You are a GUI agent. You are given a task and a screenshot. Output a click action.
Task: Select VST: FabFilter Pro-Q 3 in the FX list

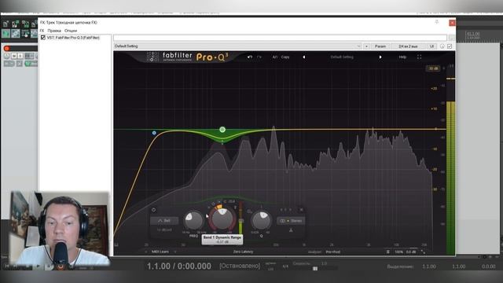pyautogui.click(x=73, y=38)
